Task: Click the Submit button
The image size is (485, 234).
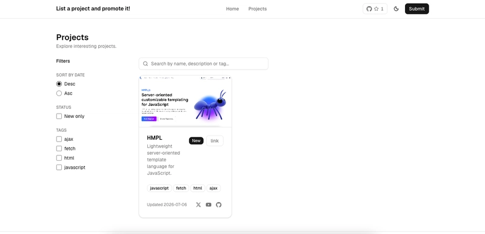Action: coord(416,8)
